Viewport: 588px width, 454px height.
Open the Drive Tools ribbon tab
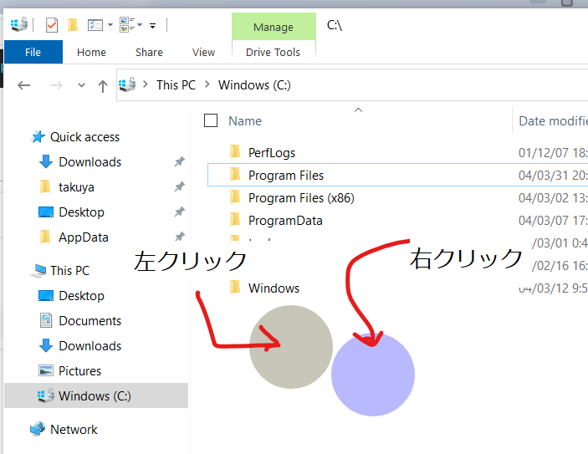click(274, 52)
